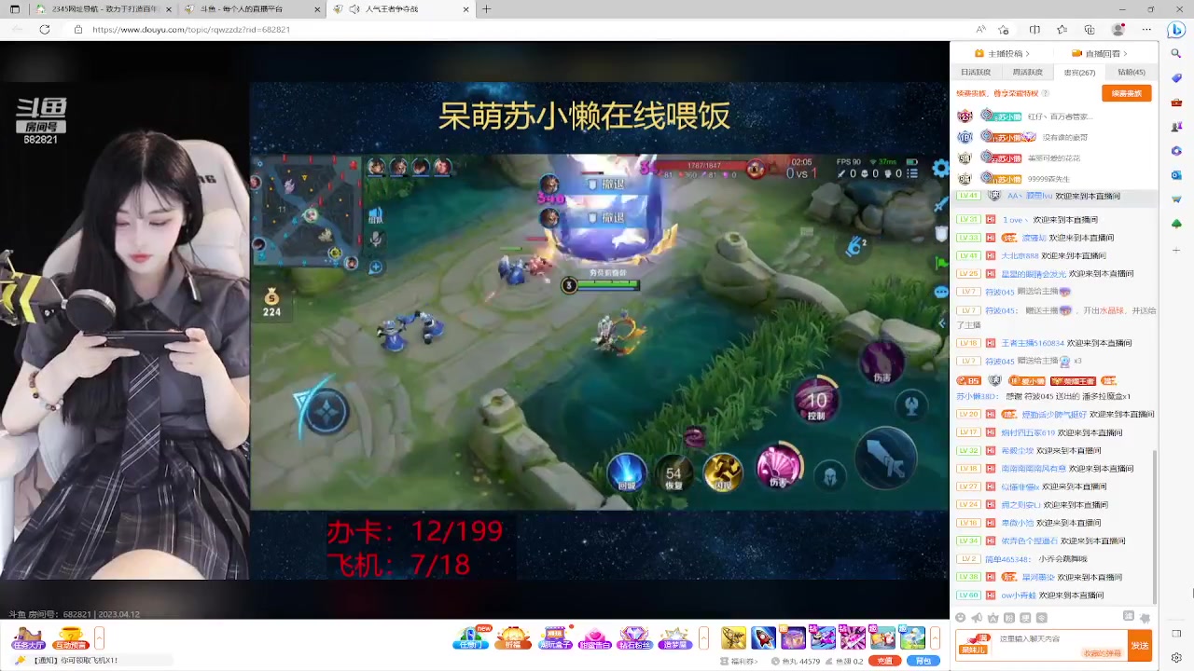Switch to the 贵宾(267) tab
Viewport: 1194px width, 671px height.
[1079, 72]
